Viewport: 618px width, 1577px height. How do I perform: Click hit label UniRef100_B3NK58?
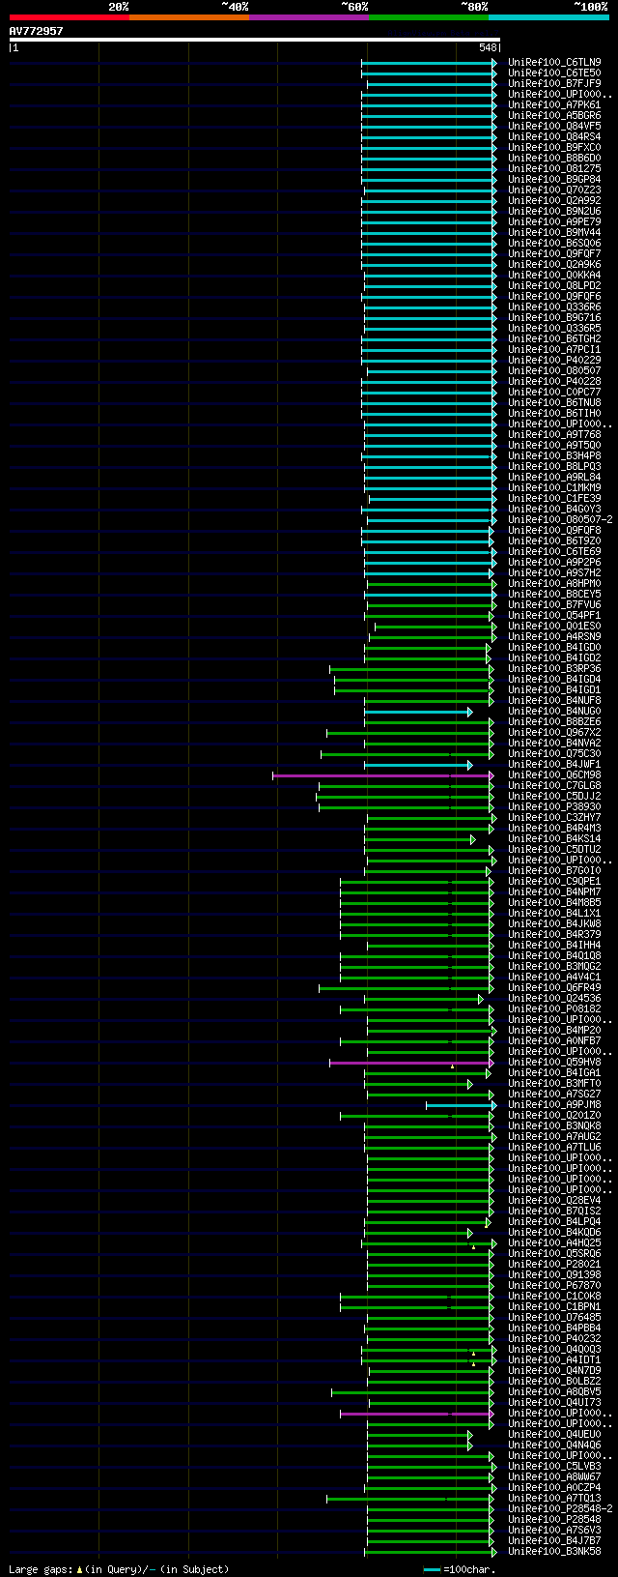(554, 1551)
